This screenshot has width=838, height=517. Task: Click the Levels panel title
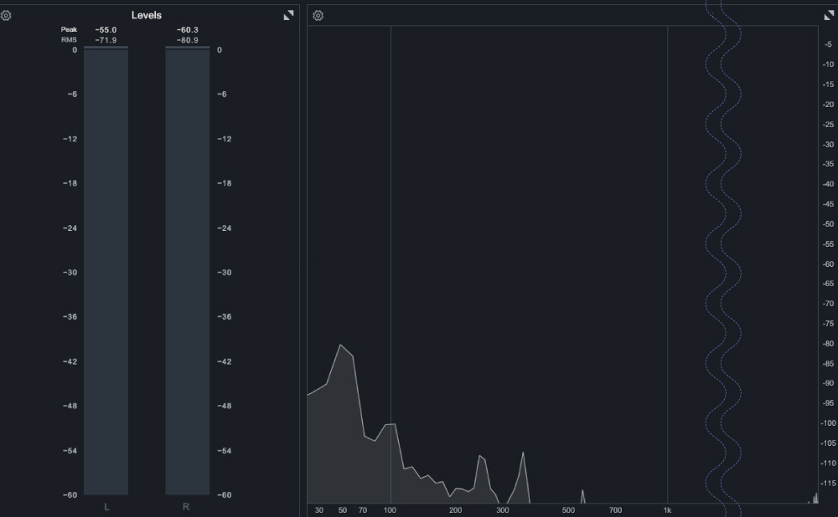[147, 15]
